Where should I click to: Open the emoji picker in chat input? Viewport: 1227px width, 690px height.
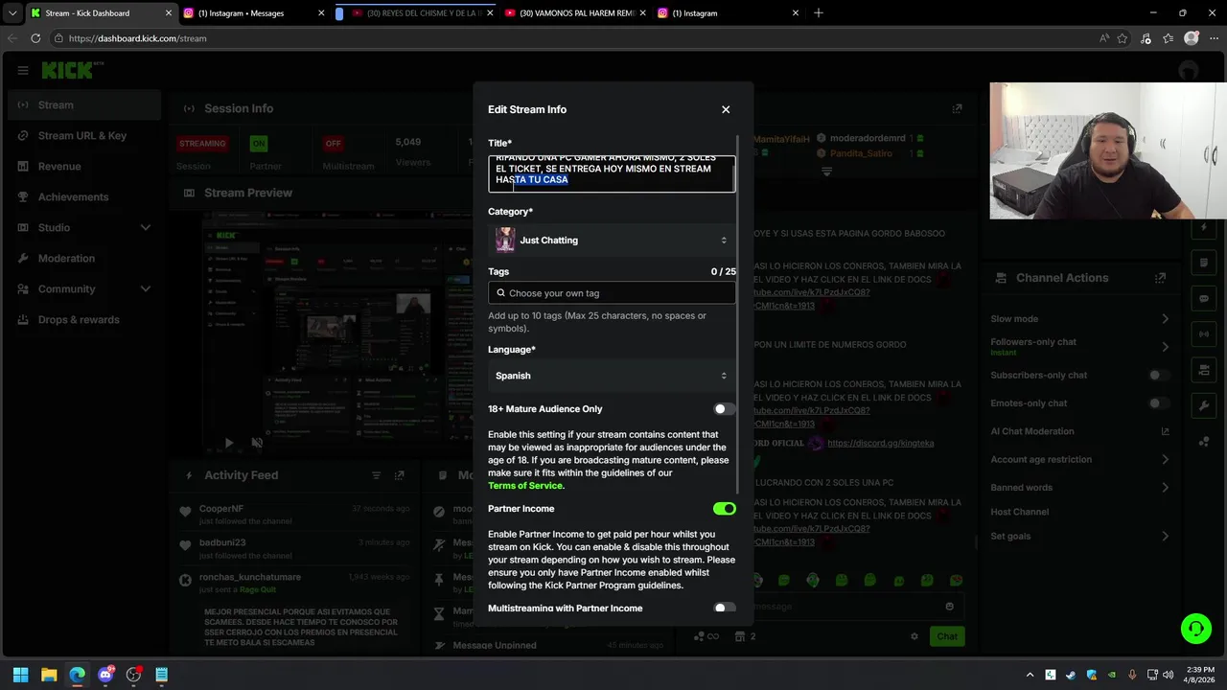tap(949, 606)
